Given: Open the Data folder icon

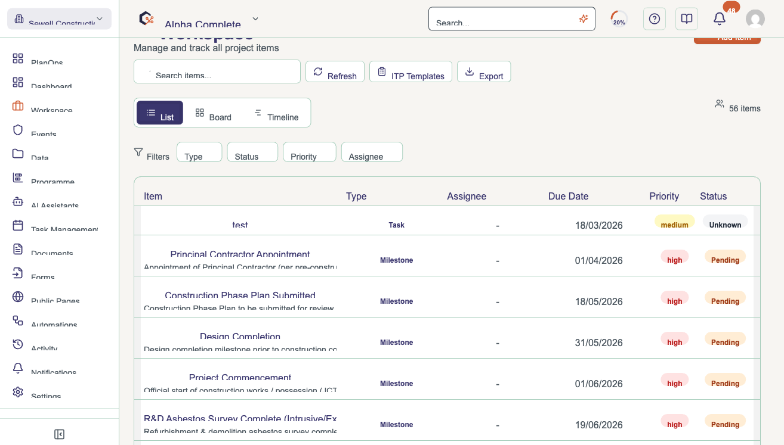Looking at the screenshot, I should tap(18, 154).
